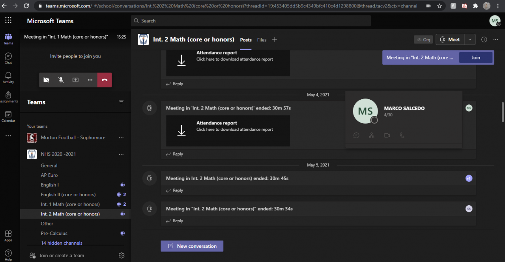Open more options for NHS 2020 -2021 team
Screen dimensions: 505x262
point(121,154)
